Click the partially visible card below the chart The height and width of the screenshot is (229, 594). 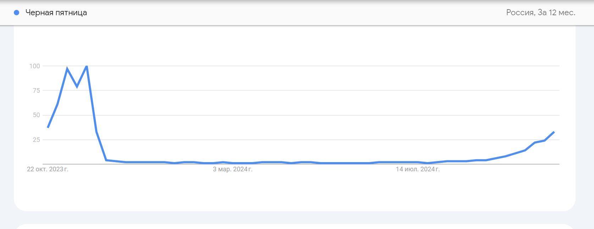pyautogui.click(x=295, y=226)
